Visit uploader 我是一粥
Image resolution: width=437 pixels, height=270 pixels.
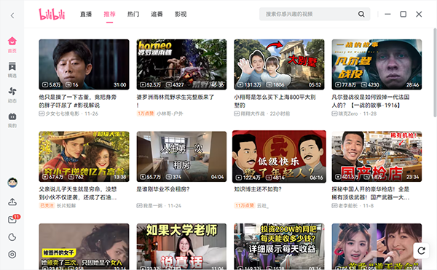pos(153,206)
